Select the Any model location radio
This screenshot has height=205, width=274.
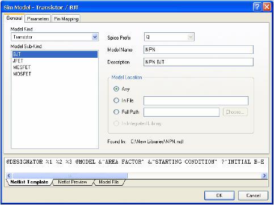click(116, 89)
